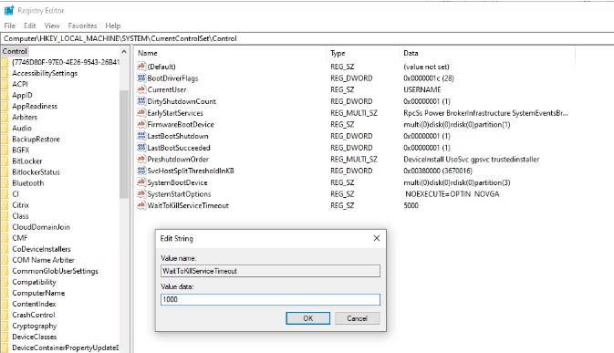Select the SystemBootDevice string icon
Image resolution: width=614 pixels, height=353 pixels.
tap(141, 182)
